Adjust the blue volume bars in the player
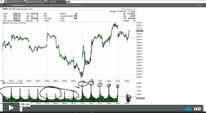The image size is (206, 113). [x=188, y=109]
